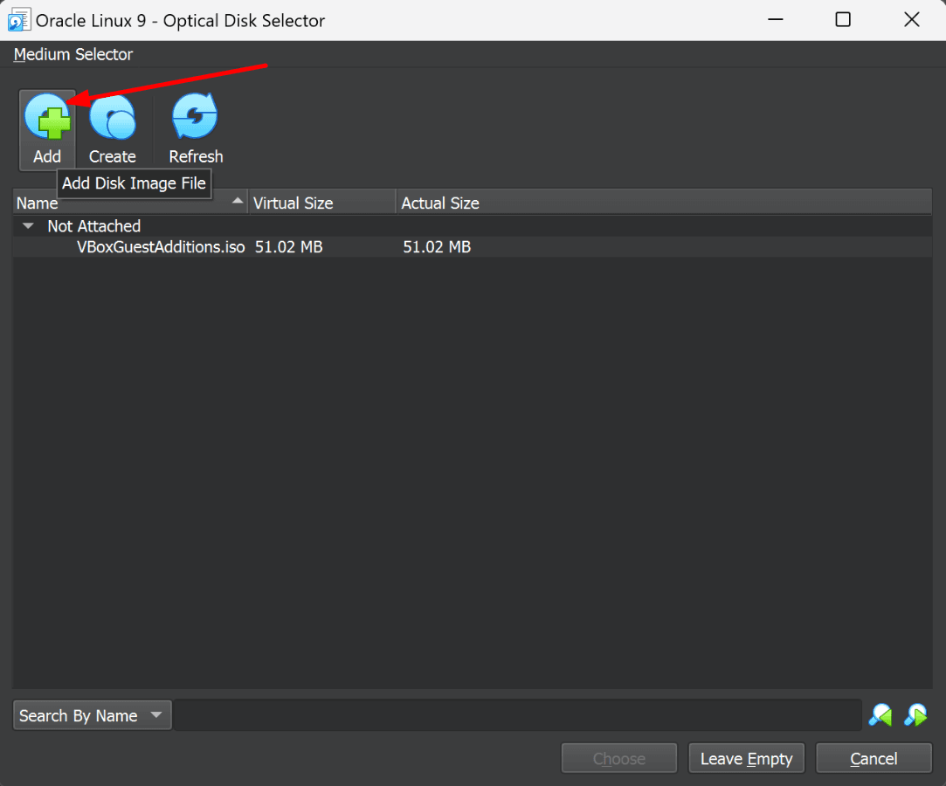Dismiss the dialog with Cancel

coord(873,757)
